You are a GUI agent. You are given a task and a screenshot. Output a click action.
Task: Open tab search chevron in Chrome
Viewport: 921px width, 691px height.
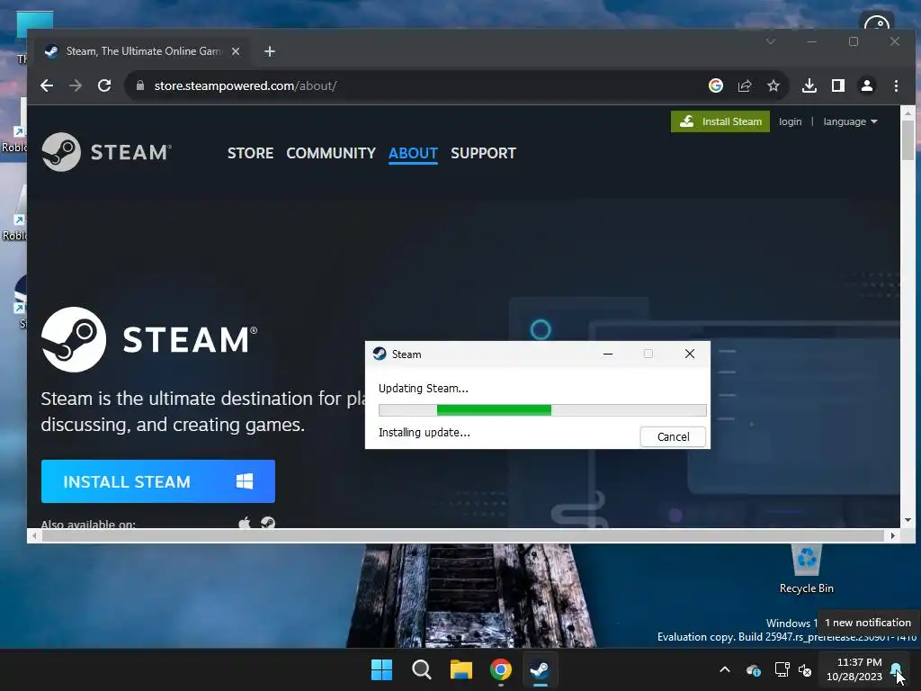(771, 41)
